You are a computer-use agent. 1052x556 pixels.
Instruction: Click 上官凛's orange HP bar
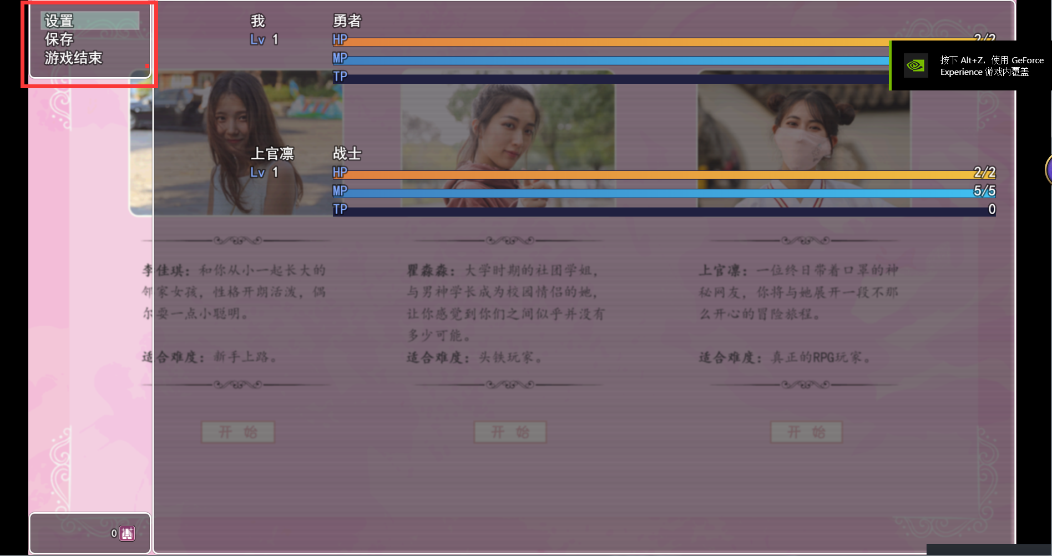point(664,175)
